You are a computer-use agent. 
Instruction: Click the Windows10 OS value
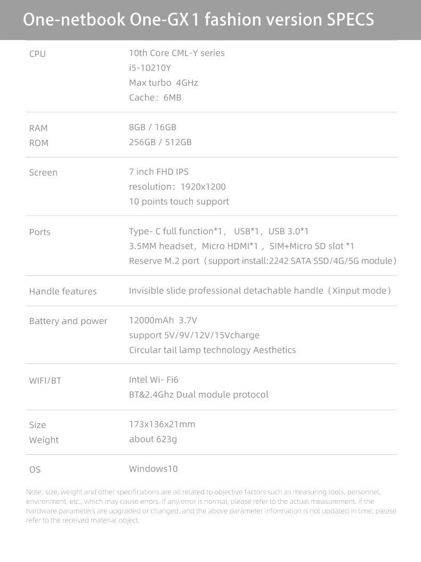point(153,469)
